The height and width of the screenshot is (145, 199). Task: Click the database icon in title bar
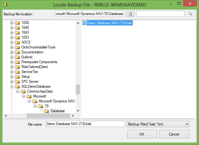pos(6,5)
